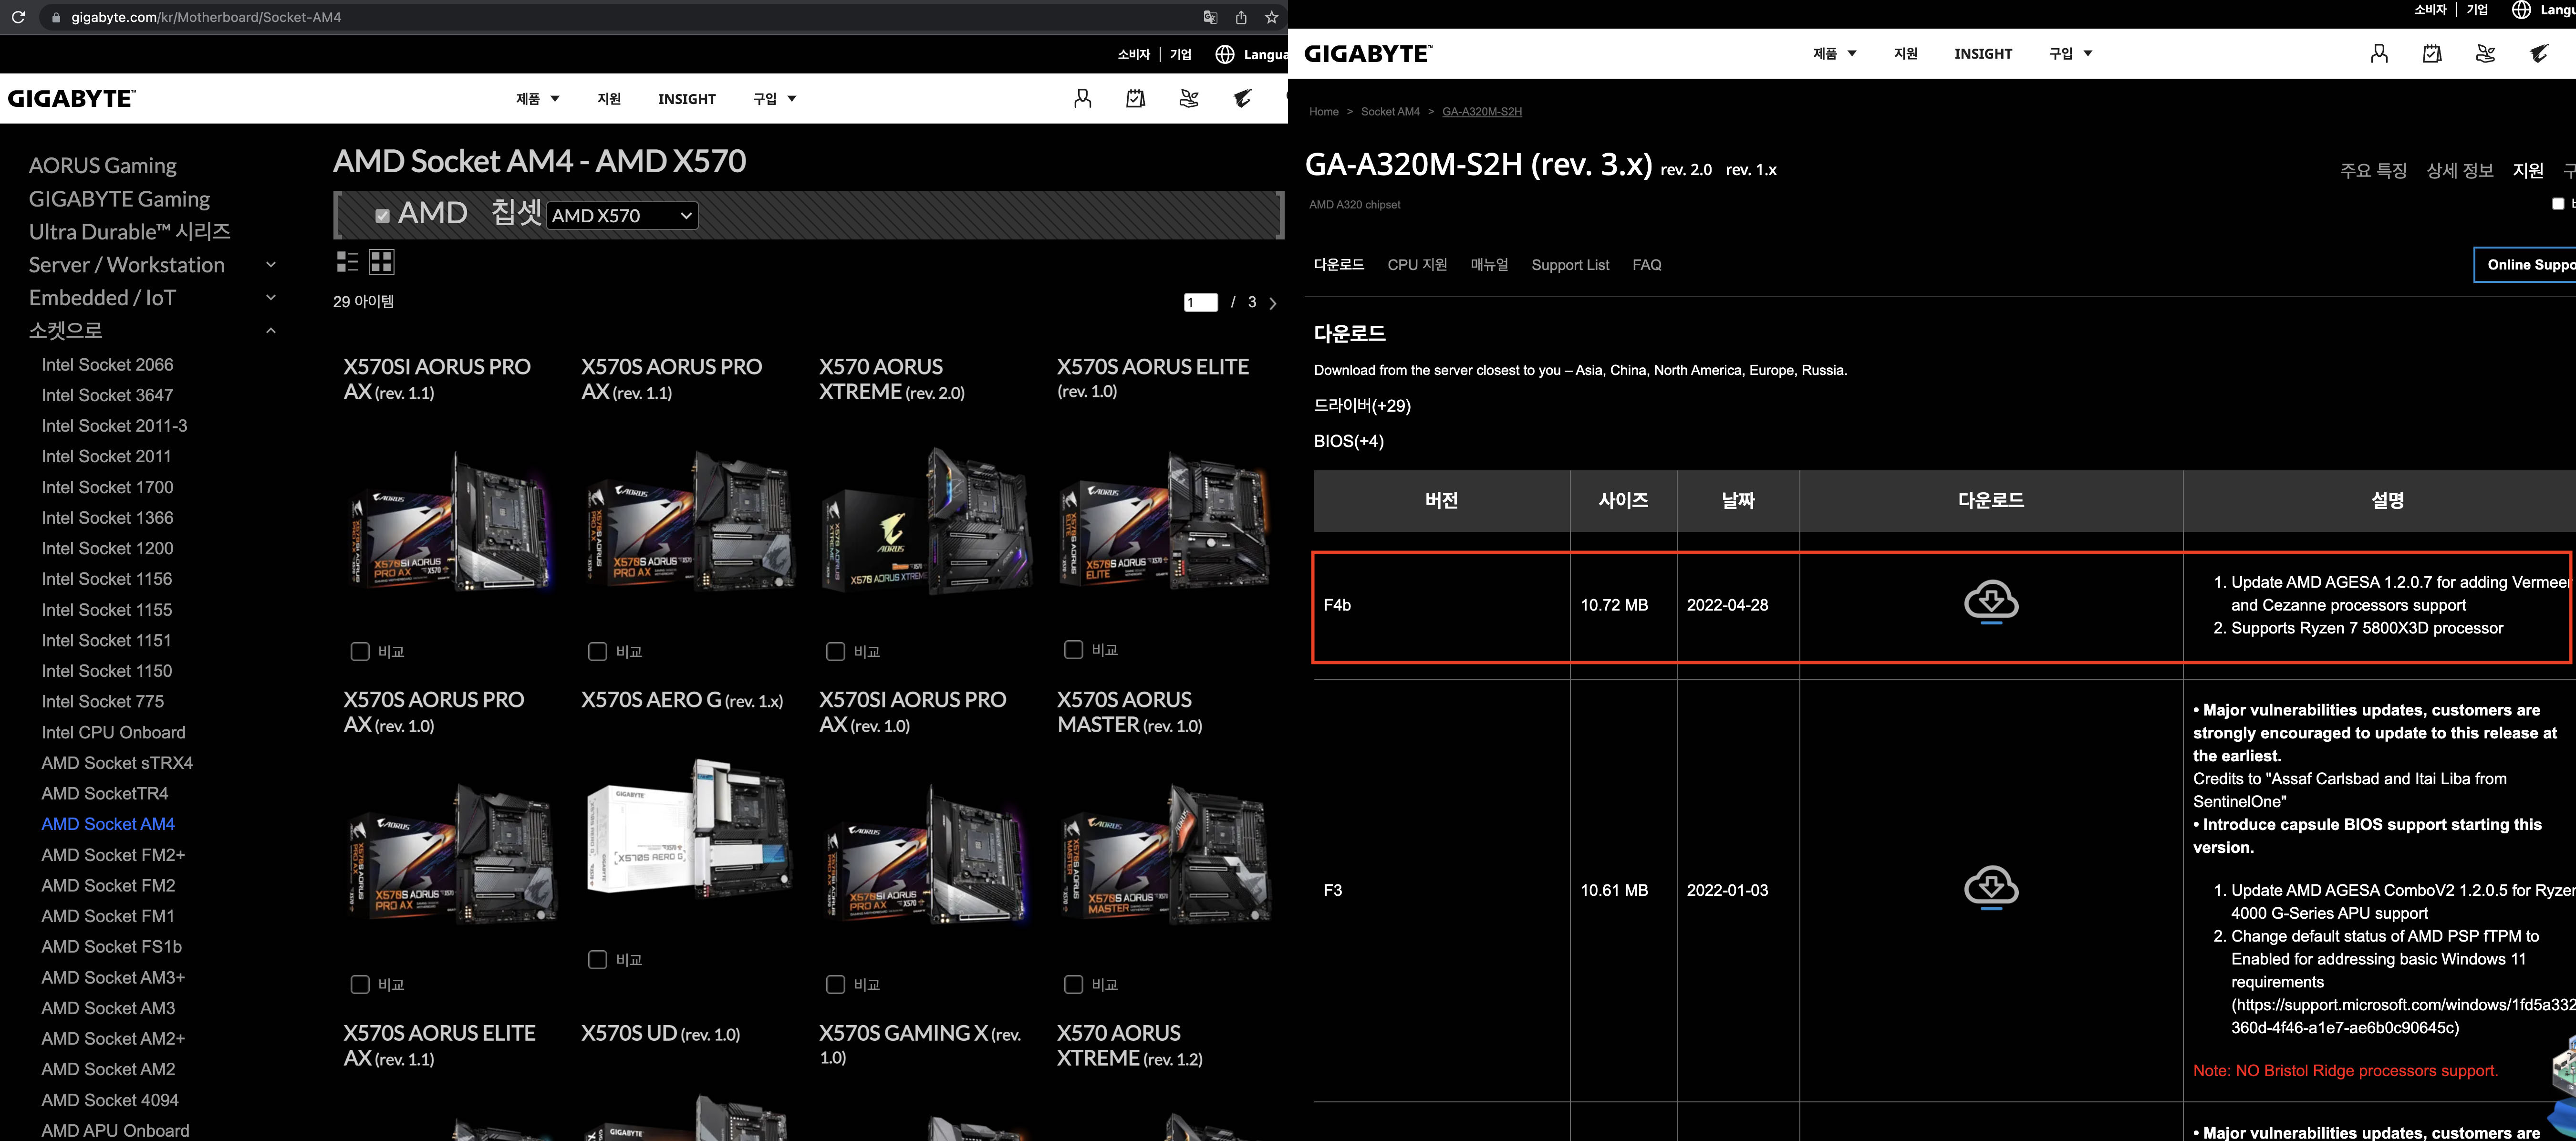The image size is (2576, 1141).
Task: Click the browser address bar URL
Action: [206, 17]
